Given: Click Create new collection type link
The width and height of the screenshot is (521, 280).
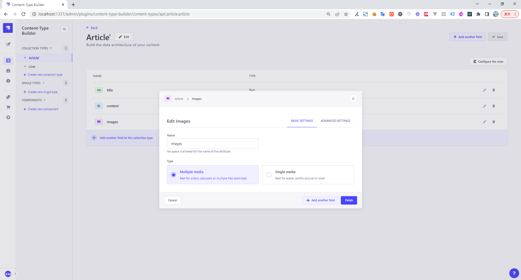Looking at the screenshot, I should pos(45,75).
